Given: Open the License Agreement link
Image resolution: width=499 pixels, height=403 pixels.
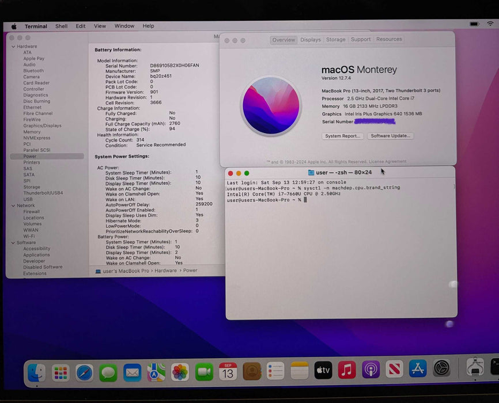Looking at the screenshot, I should (387, 162).
